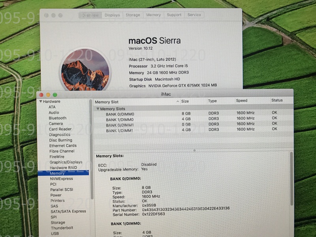Select Thunderbolt in the sidebar
The image size is (316, 237).
pos(62,228)
